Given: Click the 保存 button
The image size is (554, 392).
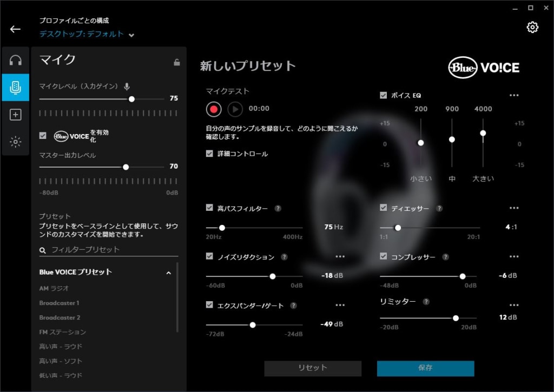Looking at the screenshot, I should click(x=425, y=368).
